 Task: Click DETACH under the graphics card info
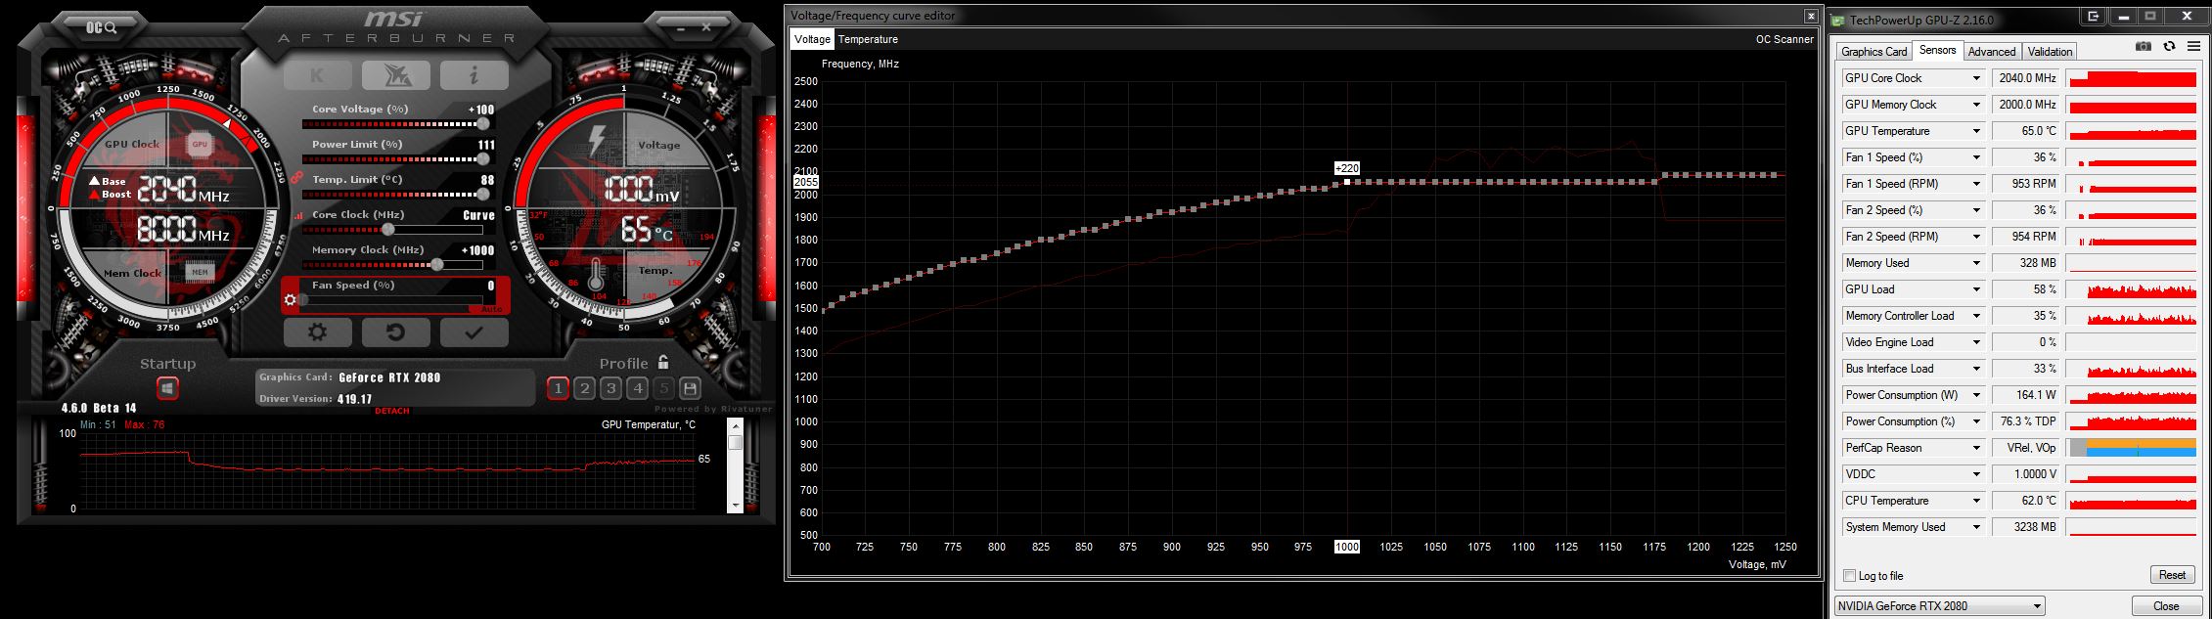click(391, 411)
